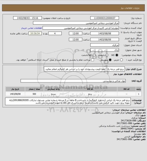Click the تاریخ نیاز column header

pos(15,89)
